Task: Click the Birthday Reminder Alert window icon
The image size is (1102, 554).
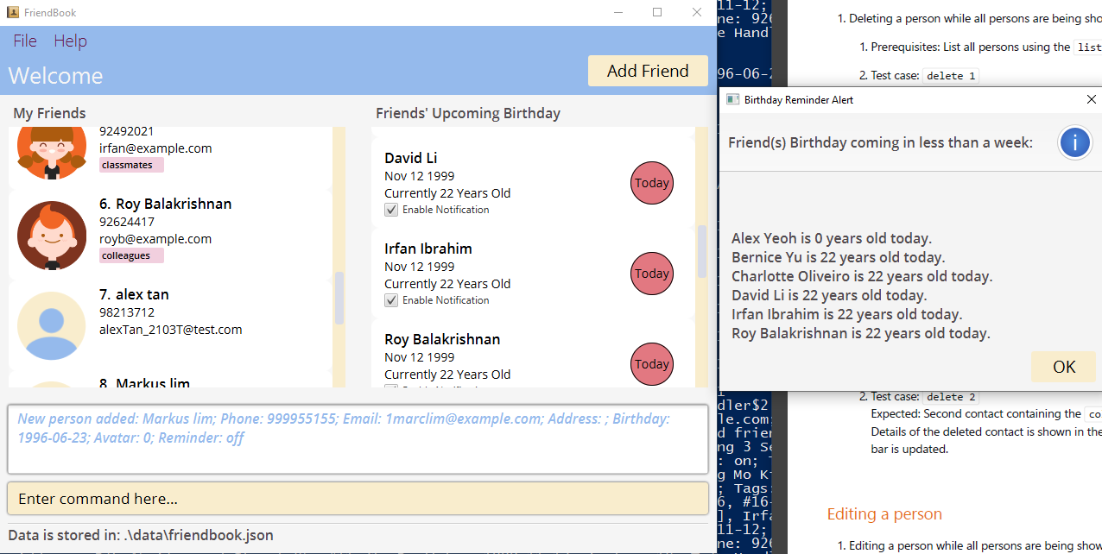Action: 732,99
